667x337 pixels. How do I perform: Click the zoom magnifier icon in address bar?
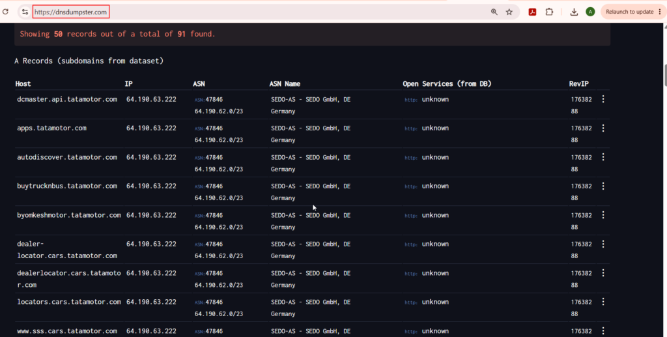494,12
